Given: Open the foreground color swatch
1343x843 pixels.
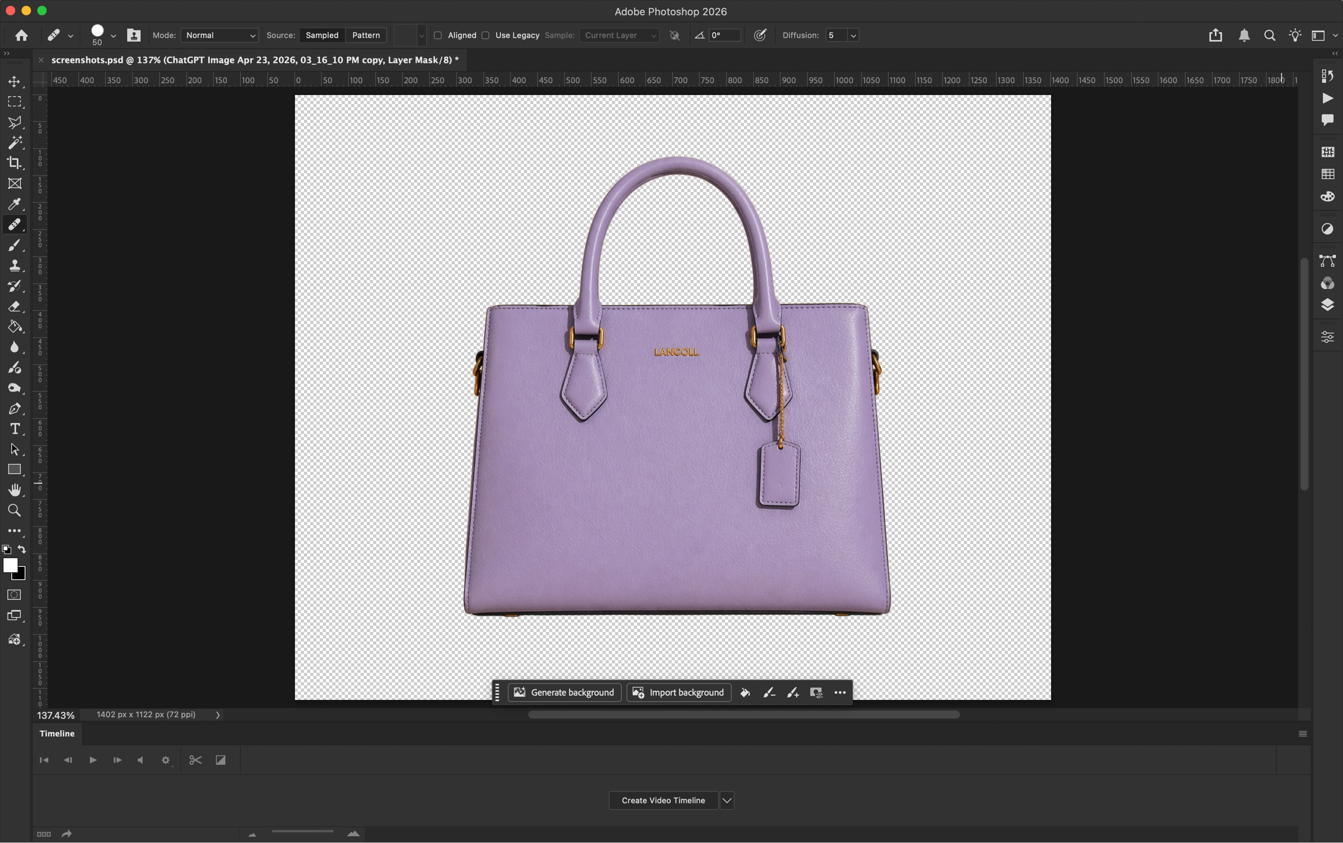Looking at the screenshot, I should 10,565.
